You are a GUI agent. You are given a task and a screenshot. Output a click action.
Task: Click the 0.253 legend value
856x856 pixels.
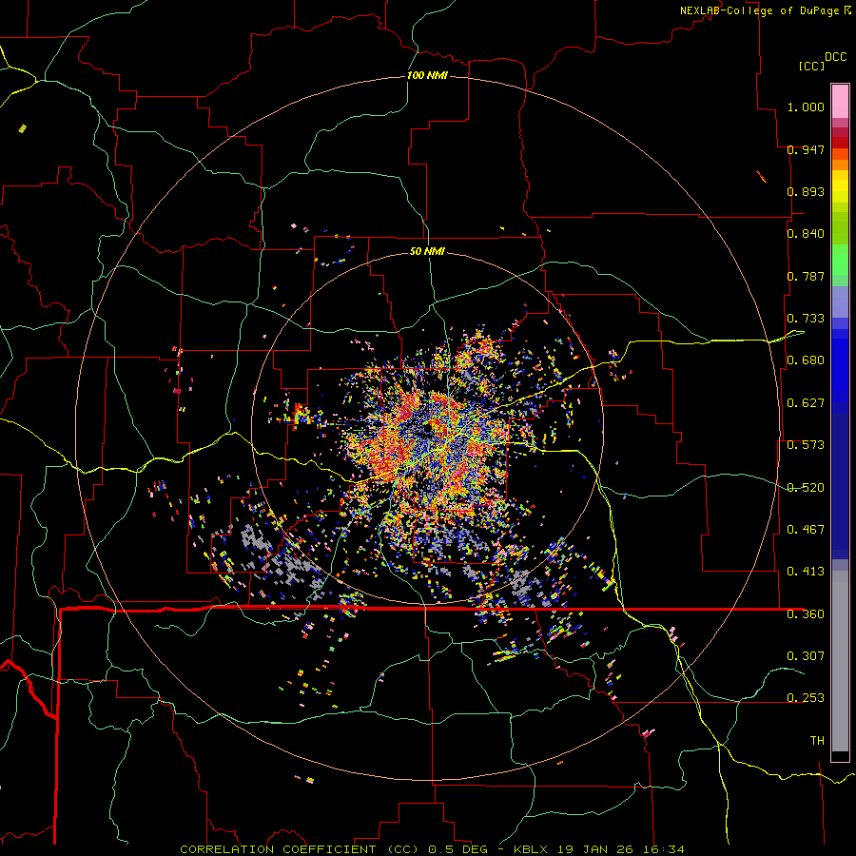click(806, 698)
